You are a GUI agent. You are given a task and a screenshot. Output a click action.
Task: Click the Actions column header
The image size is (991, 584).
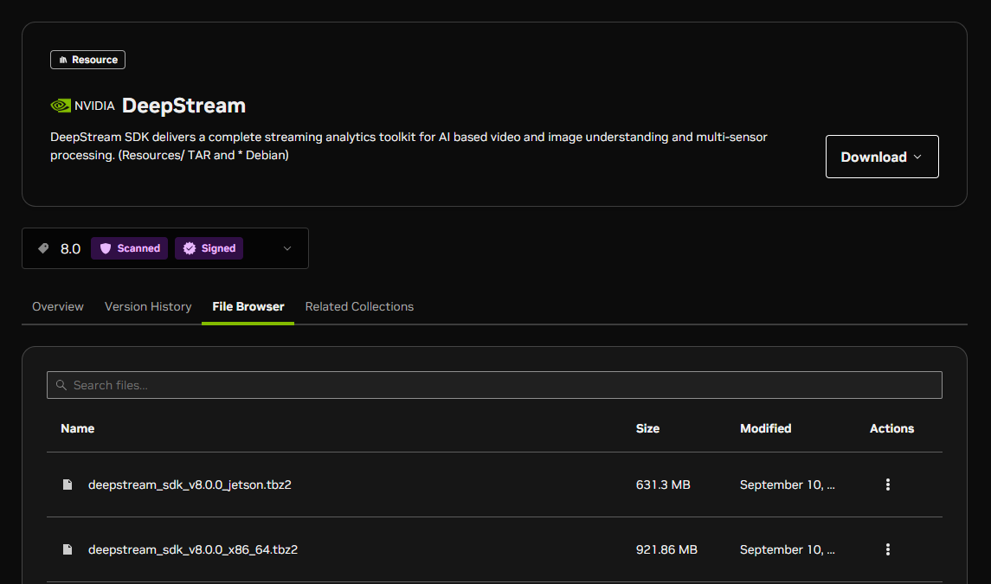tap(891, 428)
